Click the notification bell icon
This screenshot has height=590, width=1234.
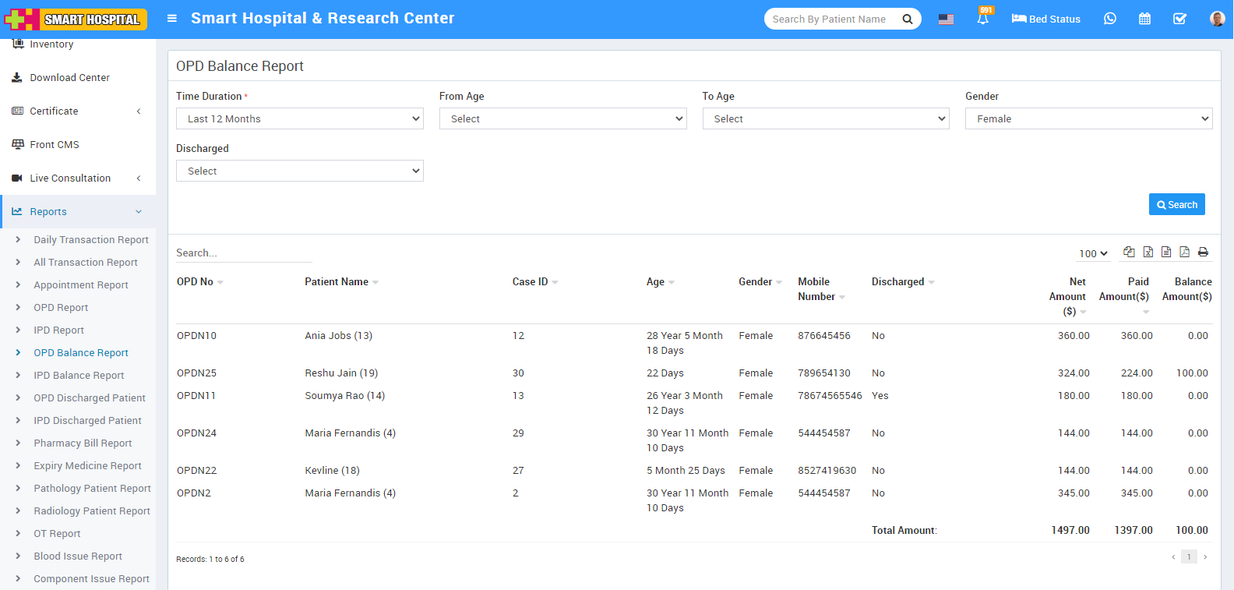click(x=982, y=19)
